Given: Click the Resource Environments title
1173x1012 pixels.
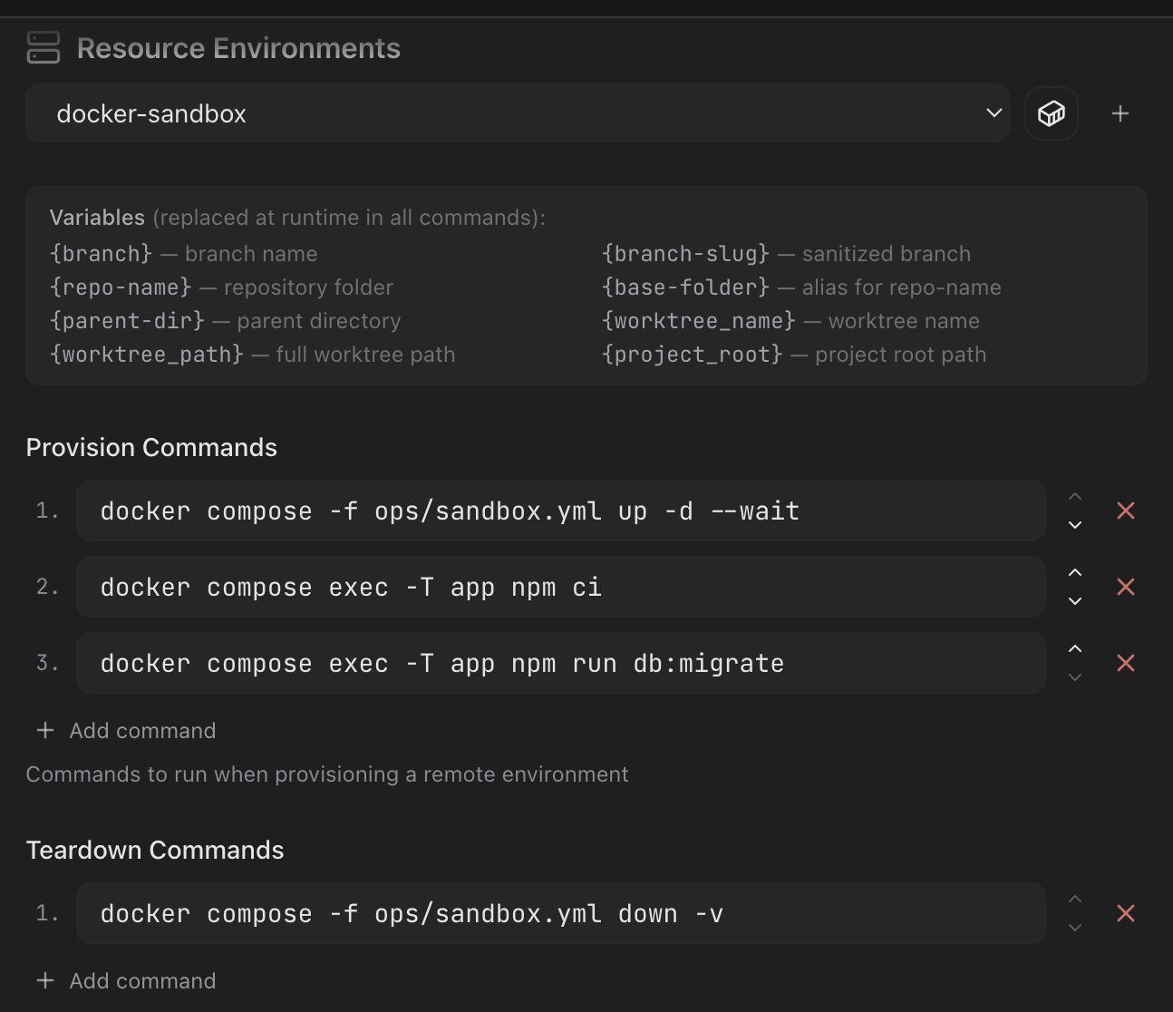Looking at the screenshot, I should pyautogui.click(x=238, y=48).
